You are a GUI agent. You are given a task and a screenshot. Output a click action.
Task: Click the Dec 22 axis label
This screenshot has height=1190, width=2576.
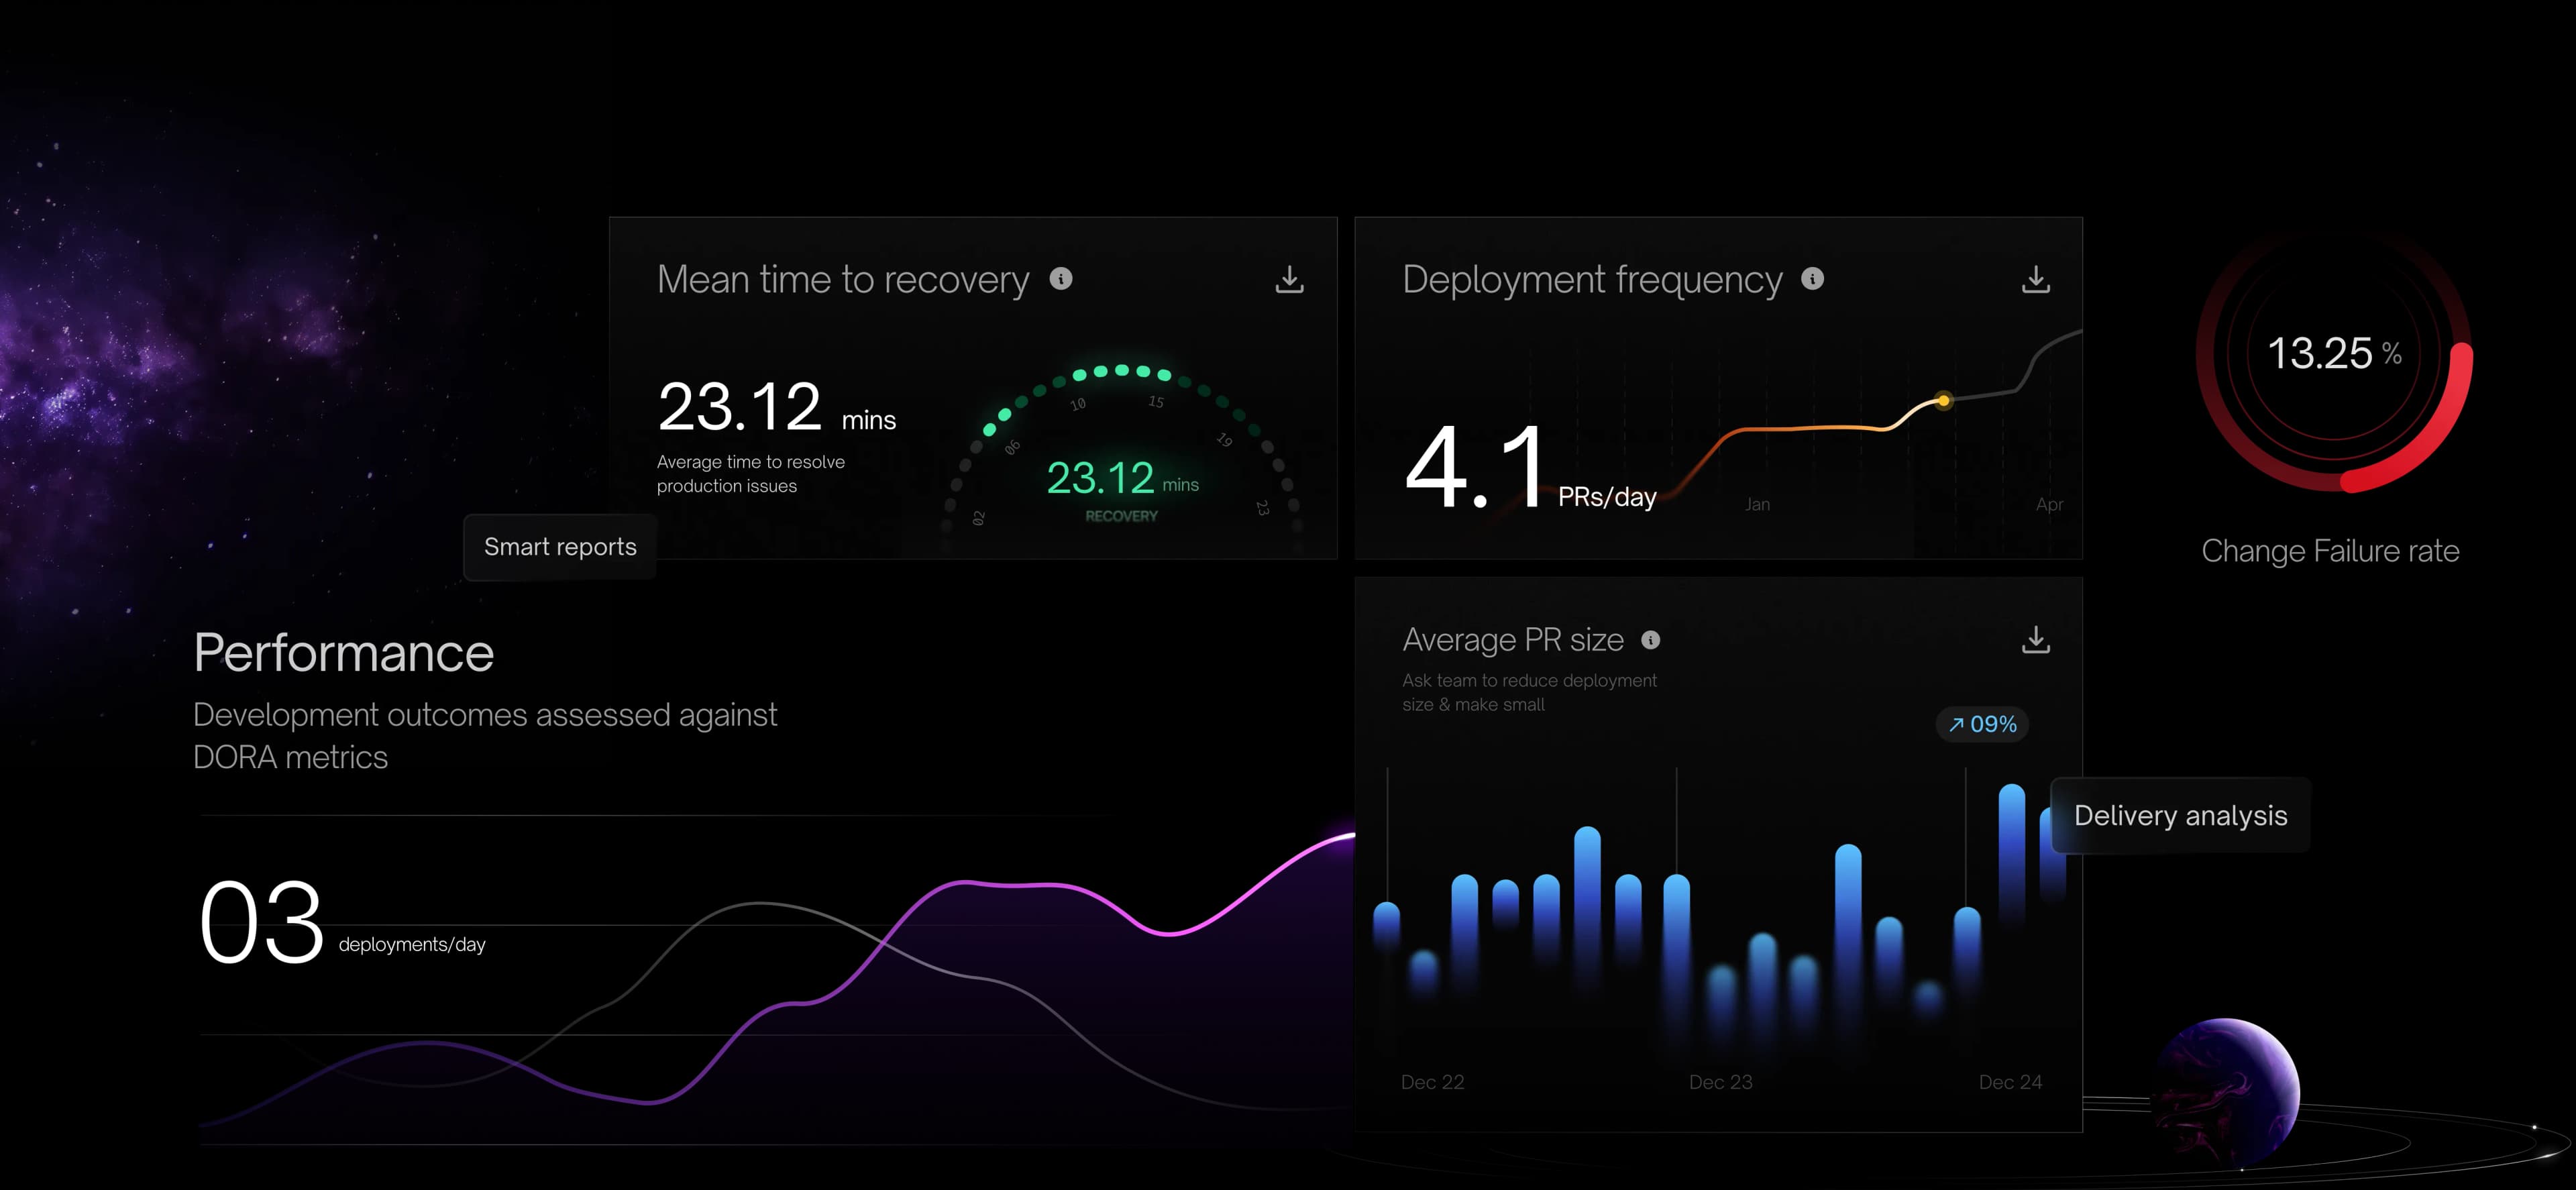click(1432, 1082)
